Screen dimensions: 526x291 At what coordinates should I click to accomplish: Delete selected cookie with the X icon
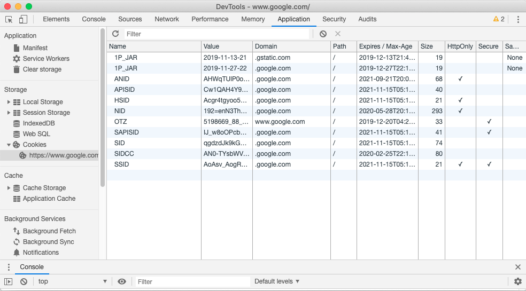338,34
